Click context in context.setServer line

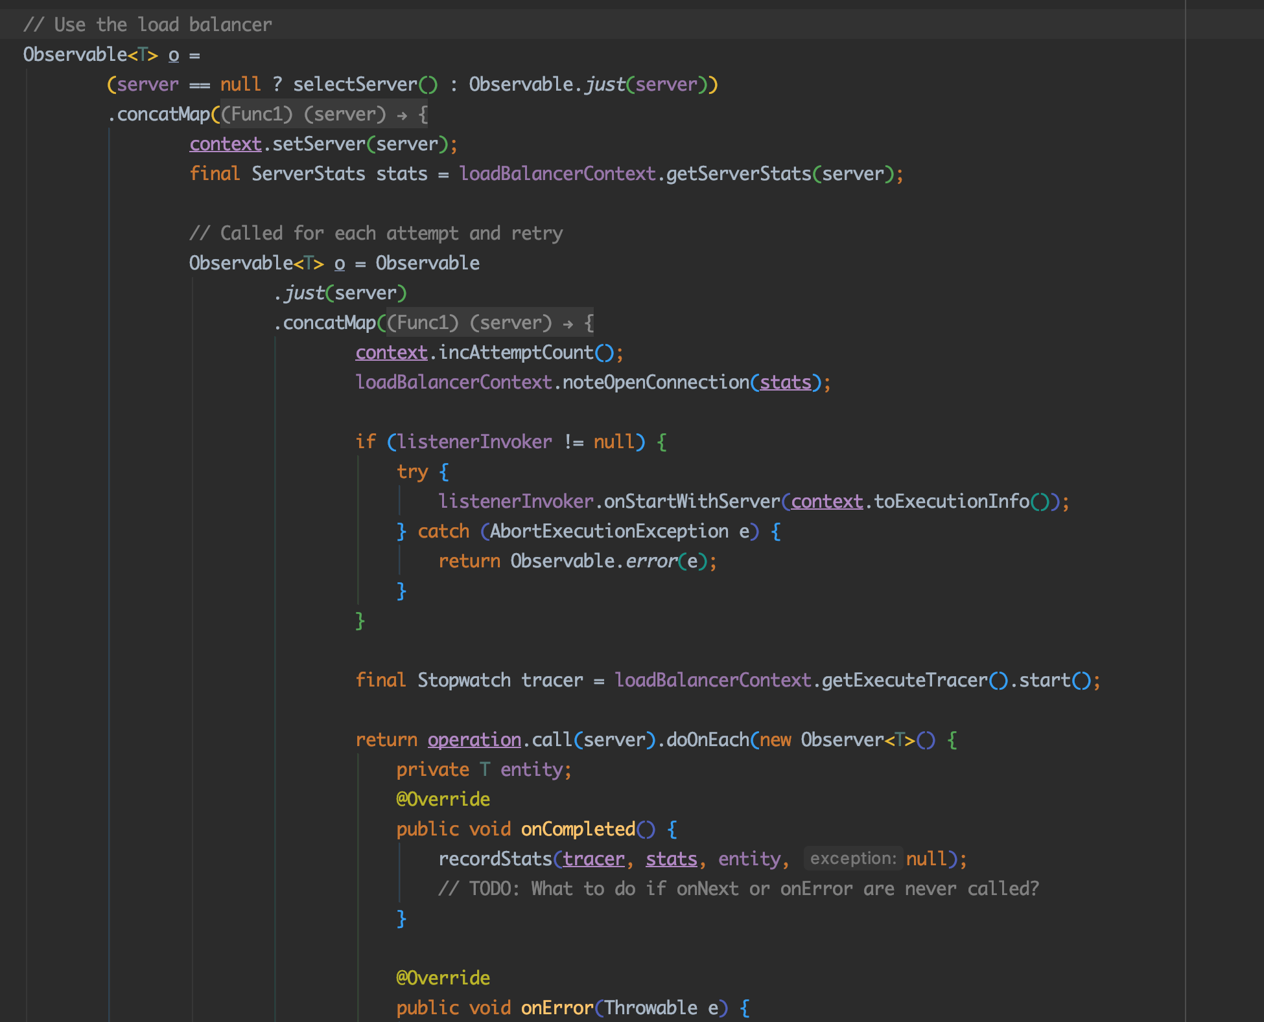click(225, 144)
